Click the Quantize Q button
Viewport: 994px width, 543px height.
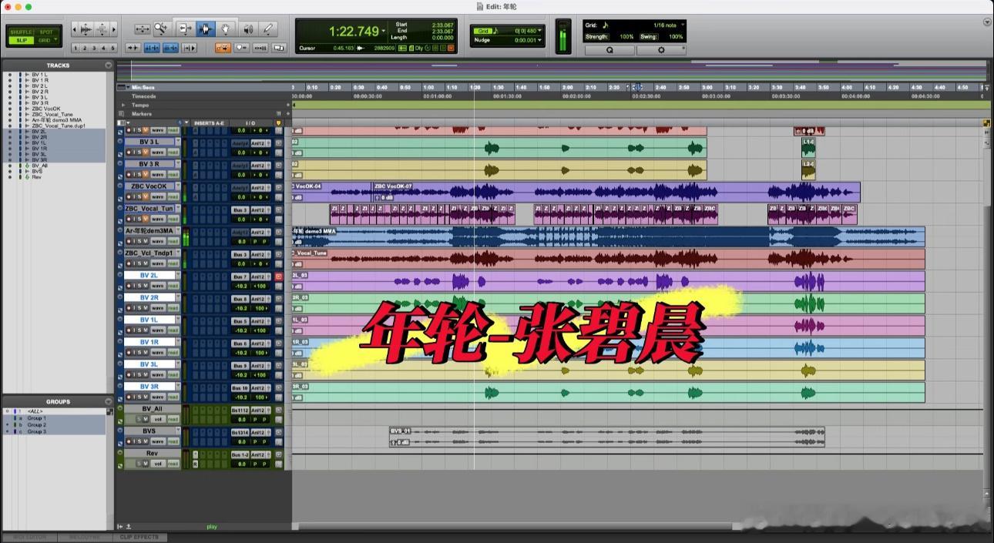609,49
